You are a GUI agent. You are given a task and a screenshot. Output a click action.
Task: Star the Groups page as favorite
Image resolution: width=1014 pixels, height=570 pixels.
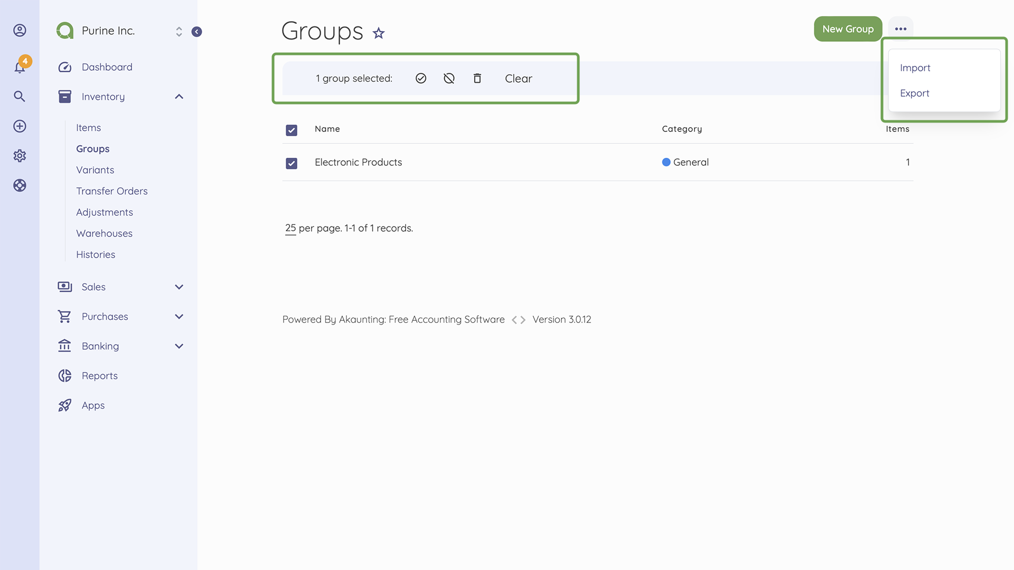379,33
